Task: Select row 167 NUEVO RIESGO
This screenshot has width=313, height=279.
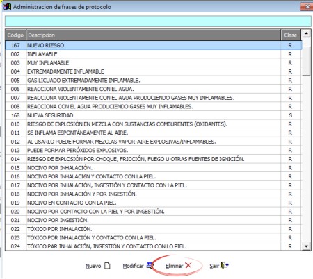Action: tap(154, 45)
